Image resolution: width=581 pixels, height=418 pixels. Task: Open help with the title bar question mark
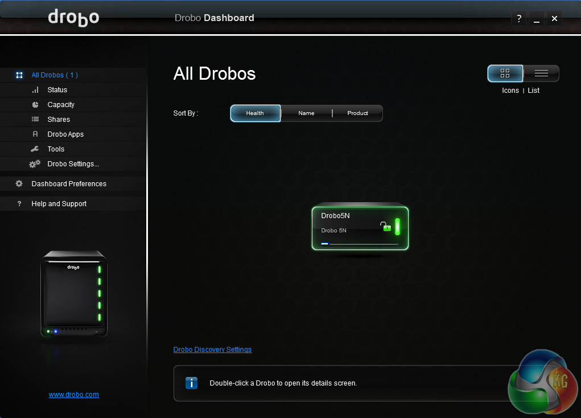(519, 18)
